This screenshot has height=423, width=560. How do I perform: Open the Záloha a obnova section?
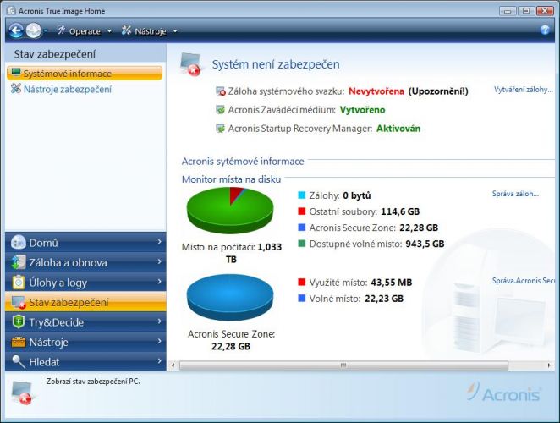pos(85,262)
